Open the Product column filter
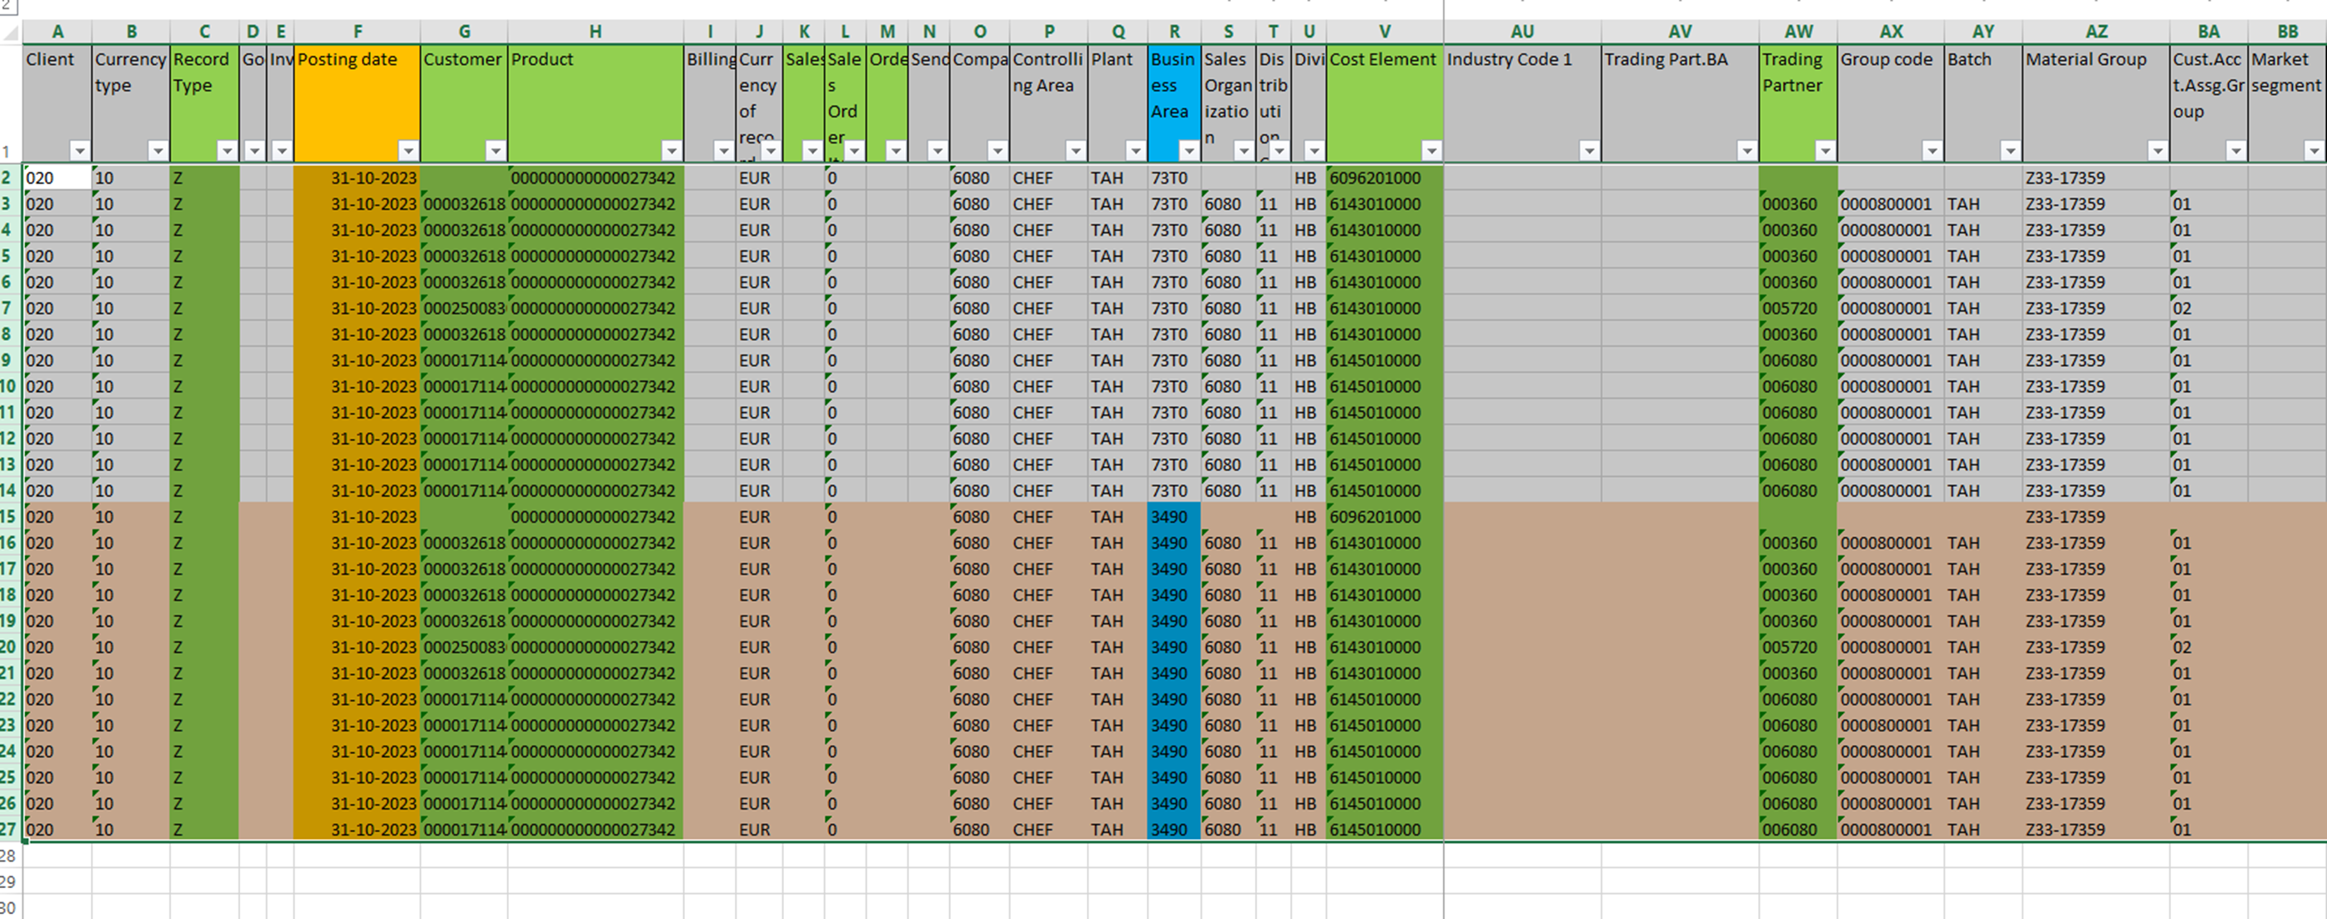The height and width of the screenshot is (919, 2327). pyautogui.click(x=671, y=150)
